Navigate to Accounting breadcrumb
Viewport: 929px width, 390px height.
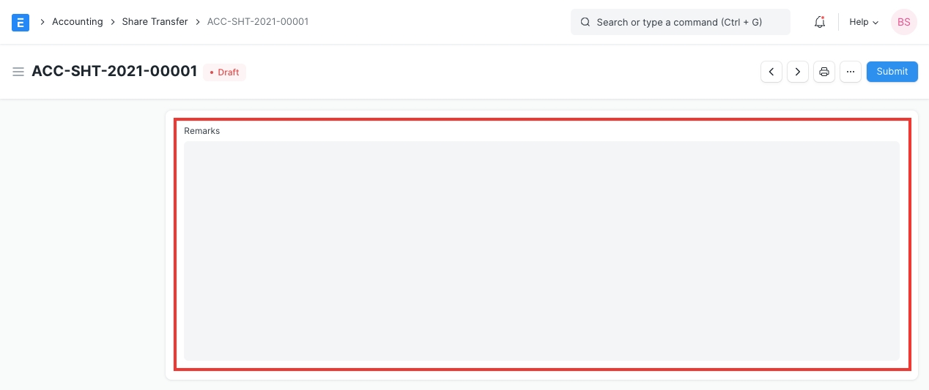pos(77,22)
